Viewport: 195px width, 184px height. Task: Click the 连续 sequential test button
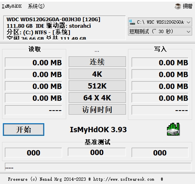pyautogui.click(x=97, y=62)
